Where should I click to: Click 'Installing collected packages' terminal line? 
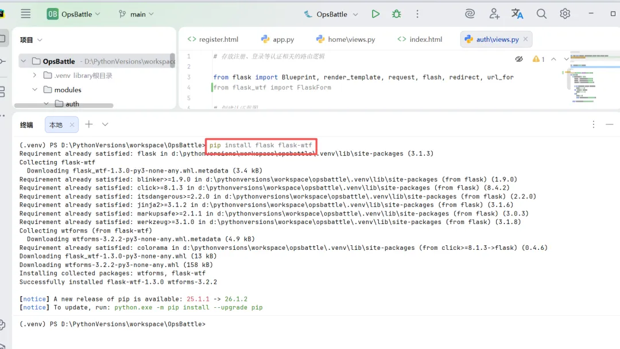coord(113,273)
